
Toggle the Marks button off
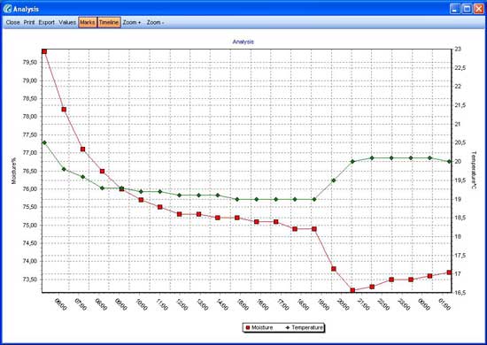pos(88,22)
